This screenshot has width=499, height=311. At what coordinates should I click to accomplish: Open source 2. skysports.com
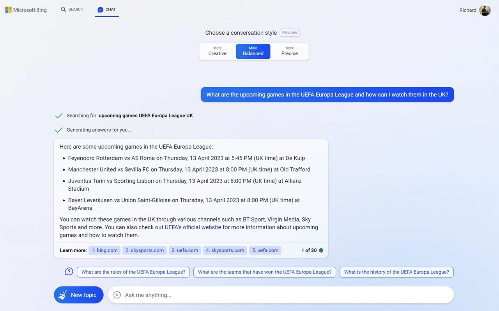[145, 250]
